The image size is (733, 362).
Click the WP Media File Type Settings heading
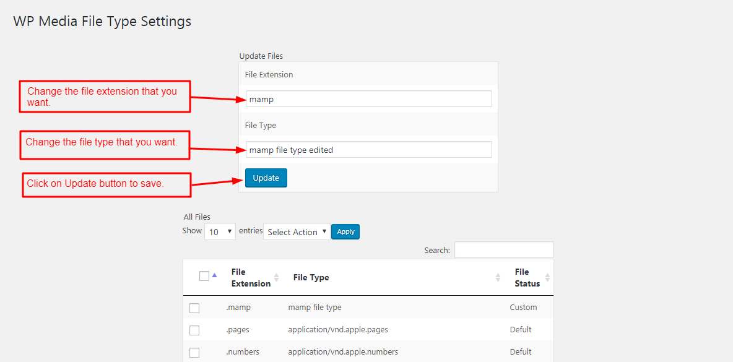coord(102,22)
